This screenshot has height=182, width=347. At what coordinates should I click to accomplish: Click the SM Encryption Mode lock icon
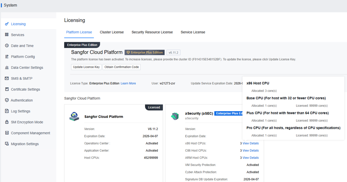click(7, 122)
